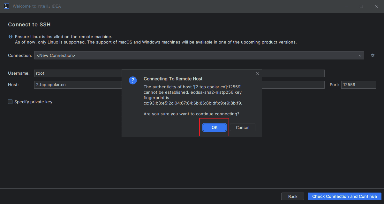The image size is (384, 204).
Task: Click Check Connection and Continue
Action: (344, 196)
